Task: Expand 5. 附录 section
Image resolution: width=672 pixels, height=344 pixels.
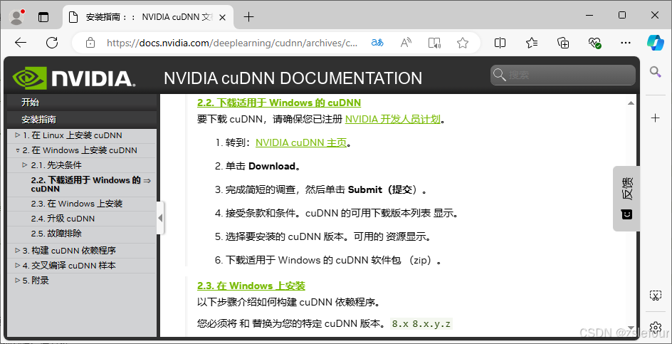Action: click(x=18, y=281)
